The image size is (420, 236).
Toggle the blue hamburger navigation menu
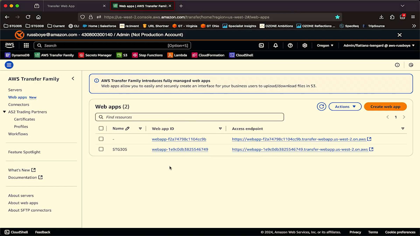point(9,65)
